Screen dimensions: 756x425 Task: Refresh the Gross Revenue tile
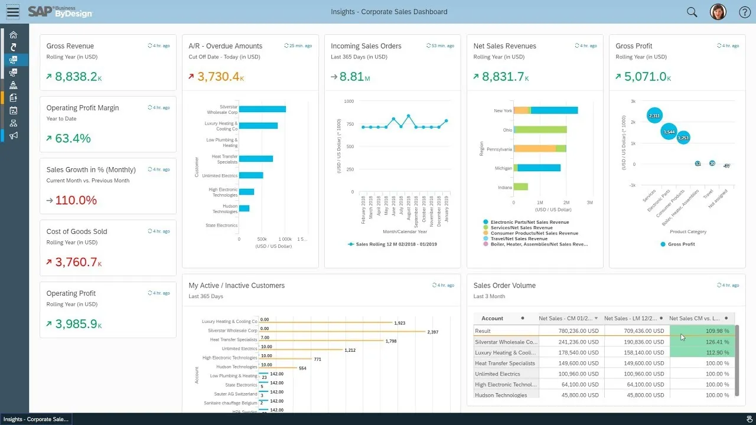(149, 45)
